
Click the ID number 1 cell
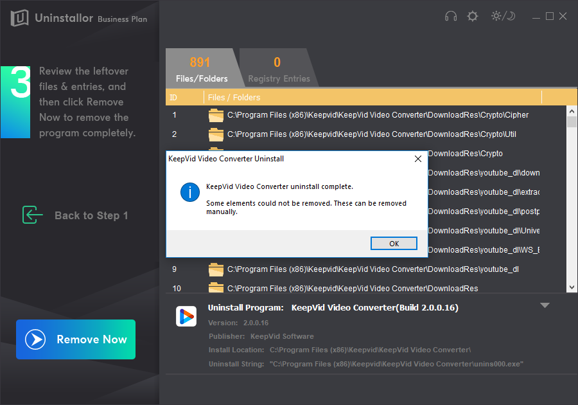174,115
